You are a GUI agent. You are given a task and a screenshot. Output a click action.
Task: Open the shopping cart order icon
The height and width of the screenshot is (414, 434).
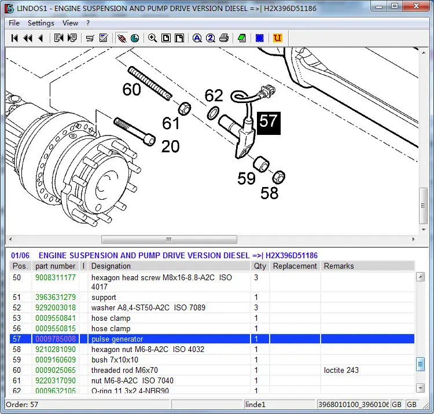click(x=90, y=38)
